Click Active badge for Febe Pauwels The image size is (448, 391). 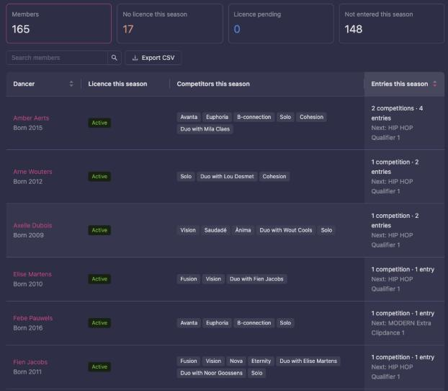pyautogui.click(x=99, y=323)
